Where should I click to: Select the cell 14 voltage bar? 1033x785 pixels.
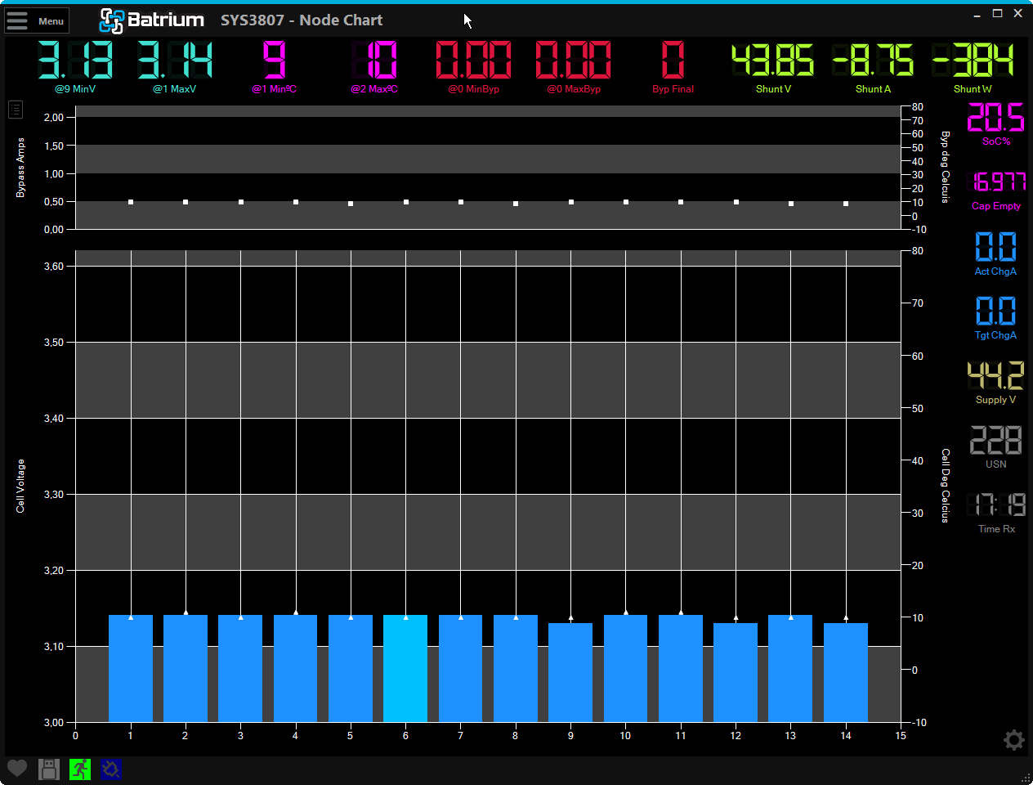pos(846,672)
